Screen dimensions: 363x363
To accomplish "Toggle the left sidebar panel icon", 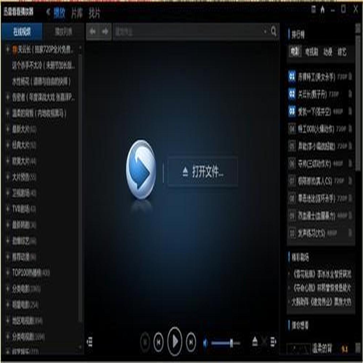I will click(x=90, y=342).
